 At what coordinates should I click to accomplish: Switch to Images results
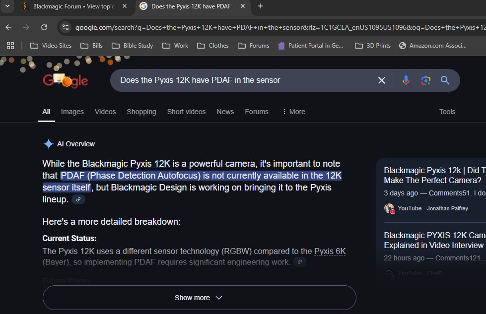(72, 112)
